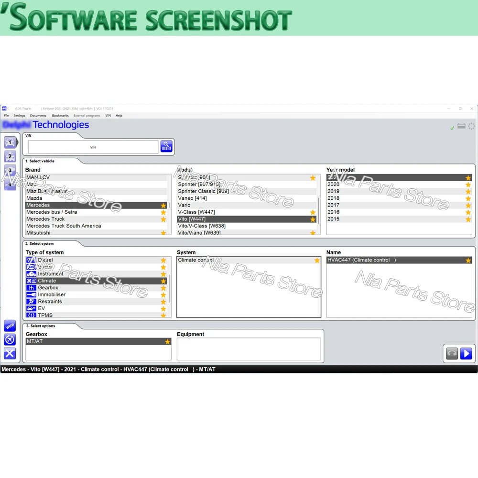Click the EV system icon
Image resolution: width=478 pixels, height=478 pixels.
coord(31,308)
